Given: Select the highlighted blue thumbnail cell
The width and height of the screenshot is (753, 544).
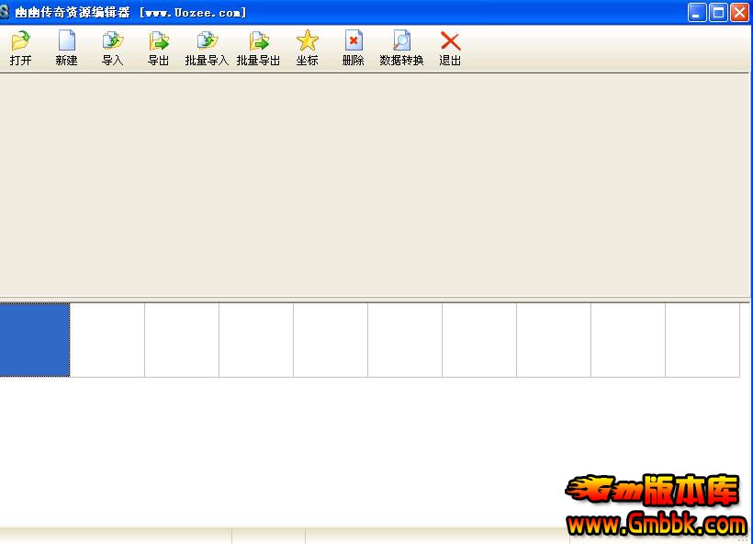Looking at the screenshot, I should point(34,340).
